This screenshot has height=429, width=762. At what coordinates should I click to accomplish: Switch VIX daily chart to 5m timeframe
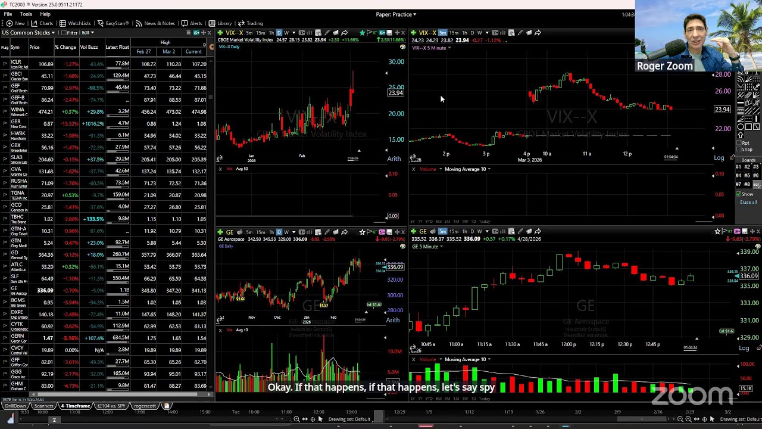pyautogui.click(x=249, y=33)
